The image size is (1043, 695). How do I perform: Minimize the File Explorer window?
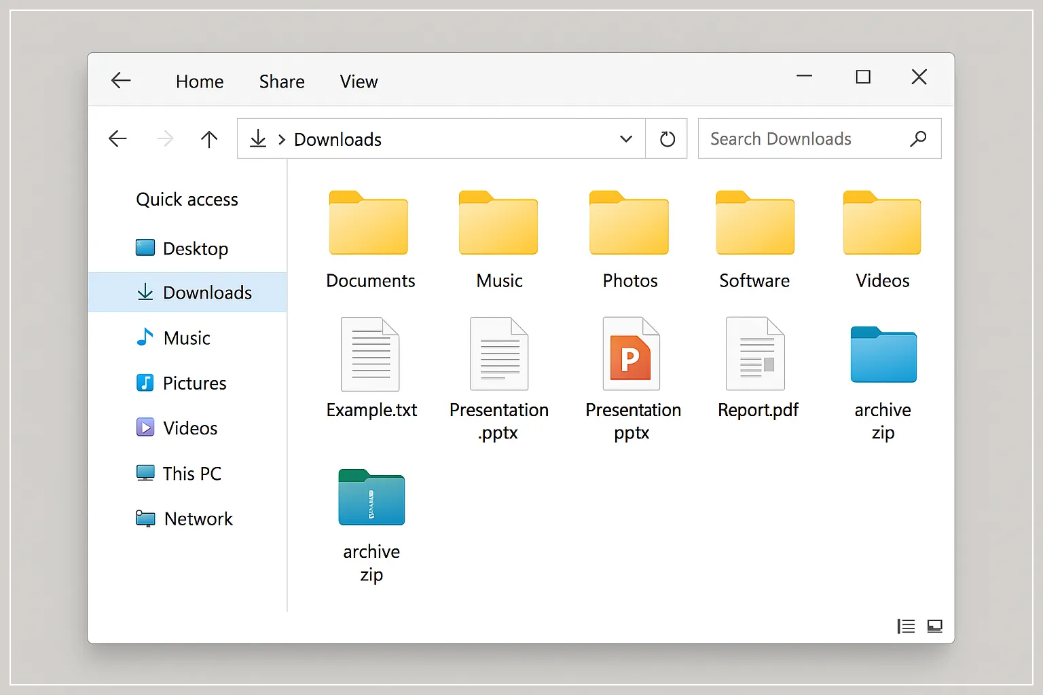coord(805,76)
